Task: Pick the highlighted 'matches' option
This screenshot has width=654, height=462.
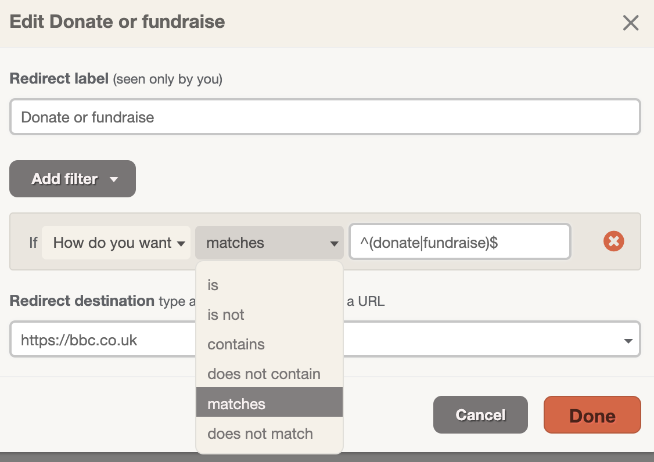Action: click(x=269, y=402)
